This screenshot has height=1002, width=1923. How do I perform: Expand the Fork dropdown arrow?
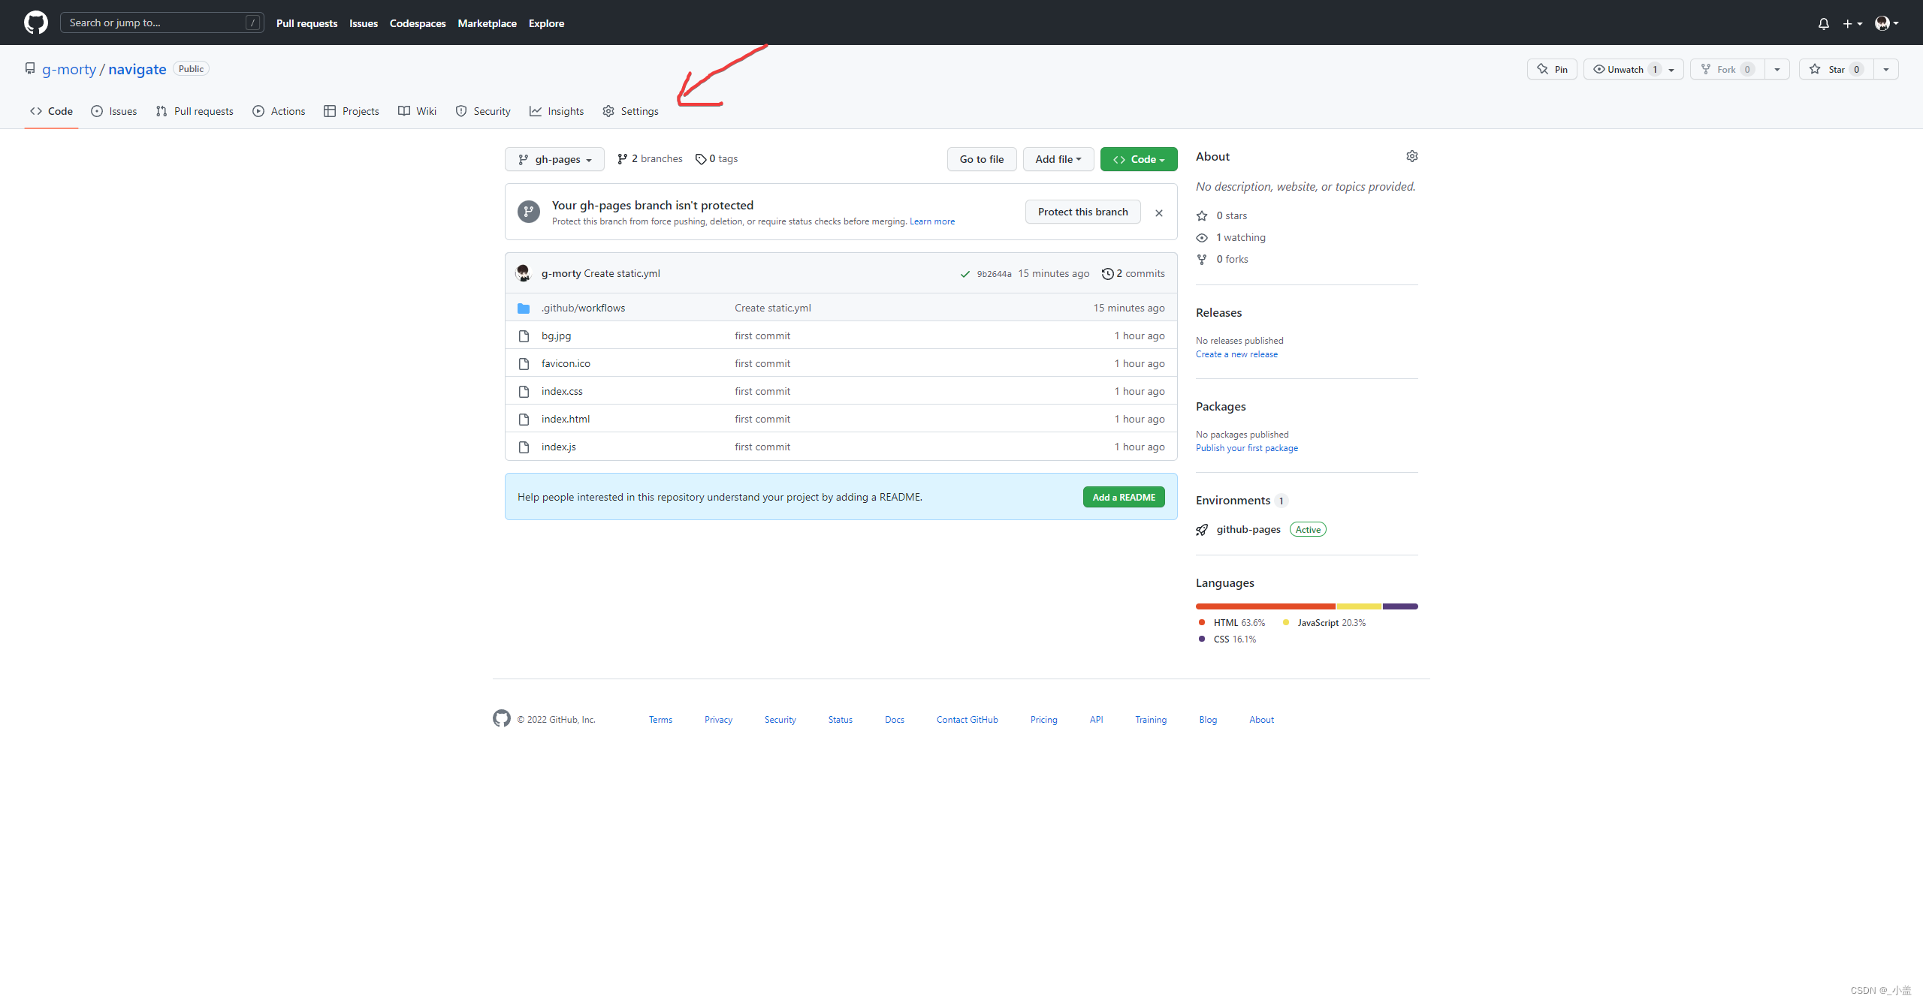[x=1777, y=69]
